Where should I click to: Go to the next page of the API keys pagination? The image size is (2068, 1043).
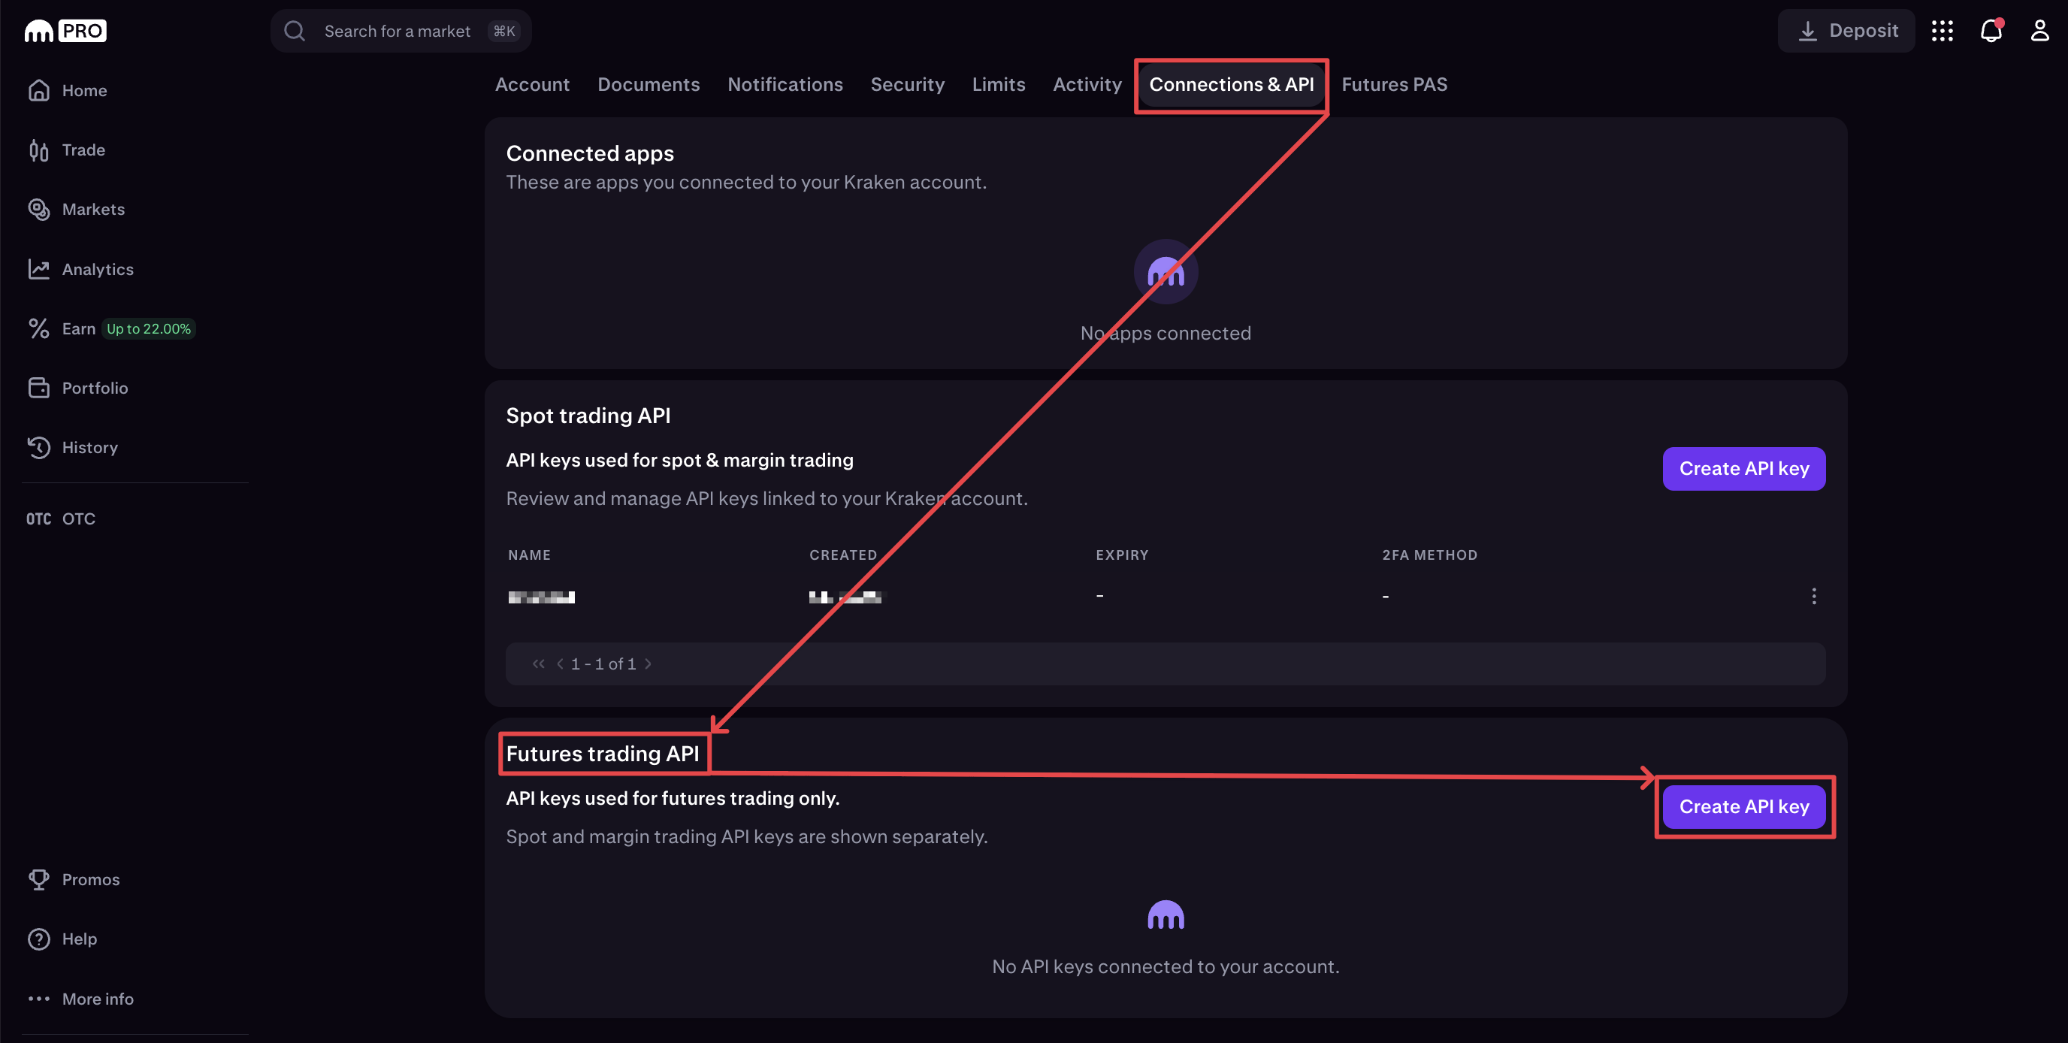[x=649, y=664]
